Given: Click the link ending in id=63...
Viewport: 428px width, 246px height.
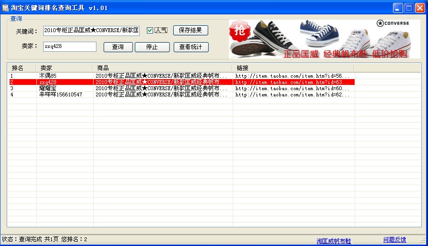Looking at the screenshot, I should click(x=292, y=82).
